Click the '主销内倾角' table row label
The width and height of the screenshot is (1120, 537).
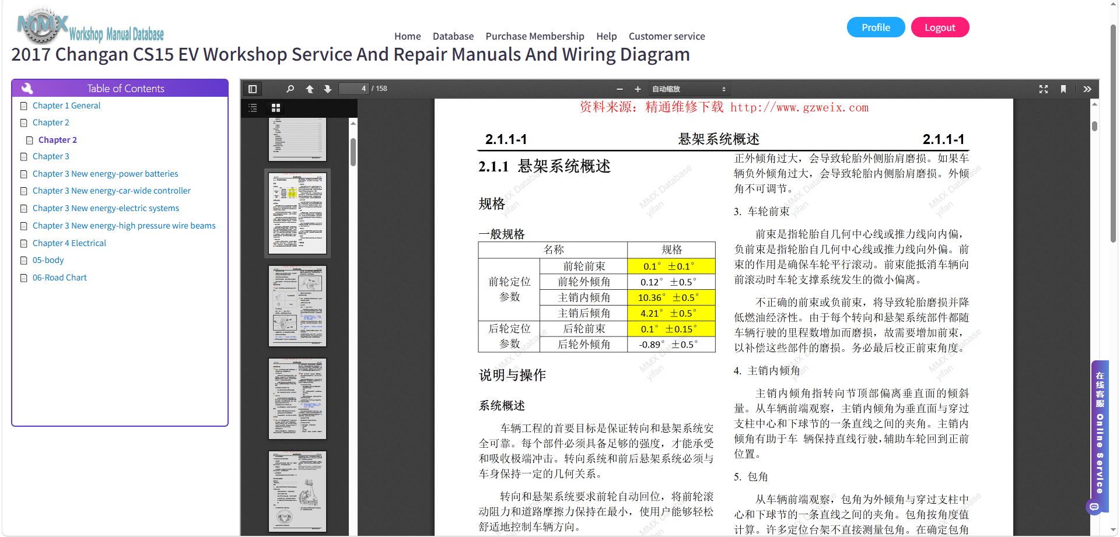click(x=584, y=297)
